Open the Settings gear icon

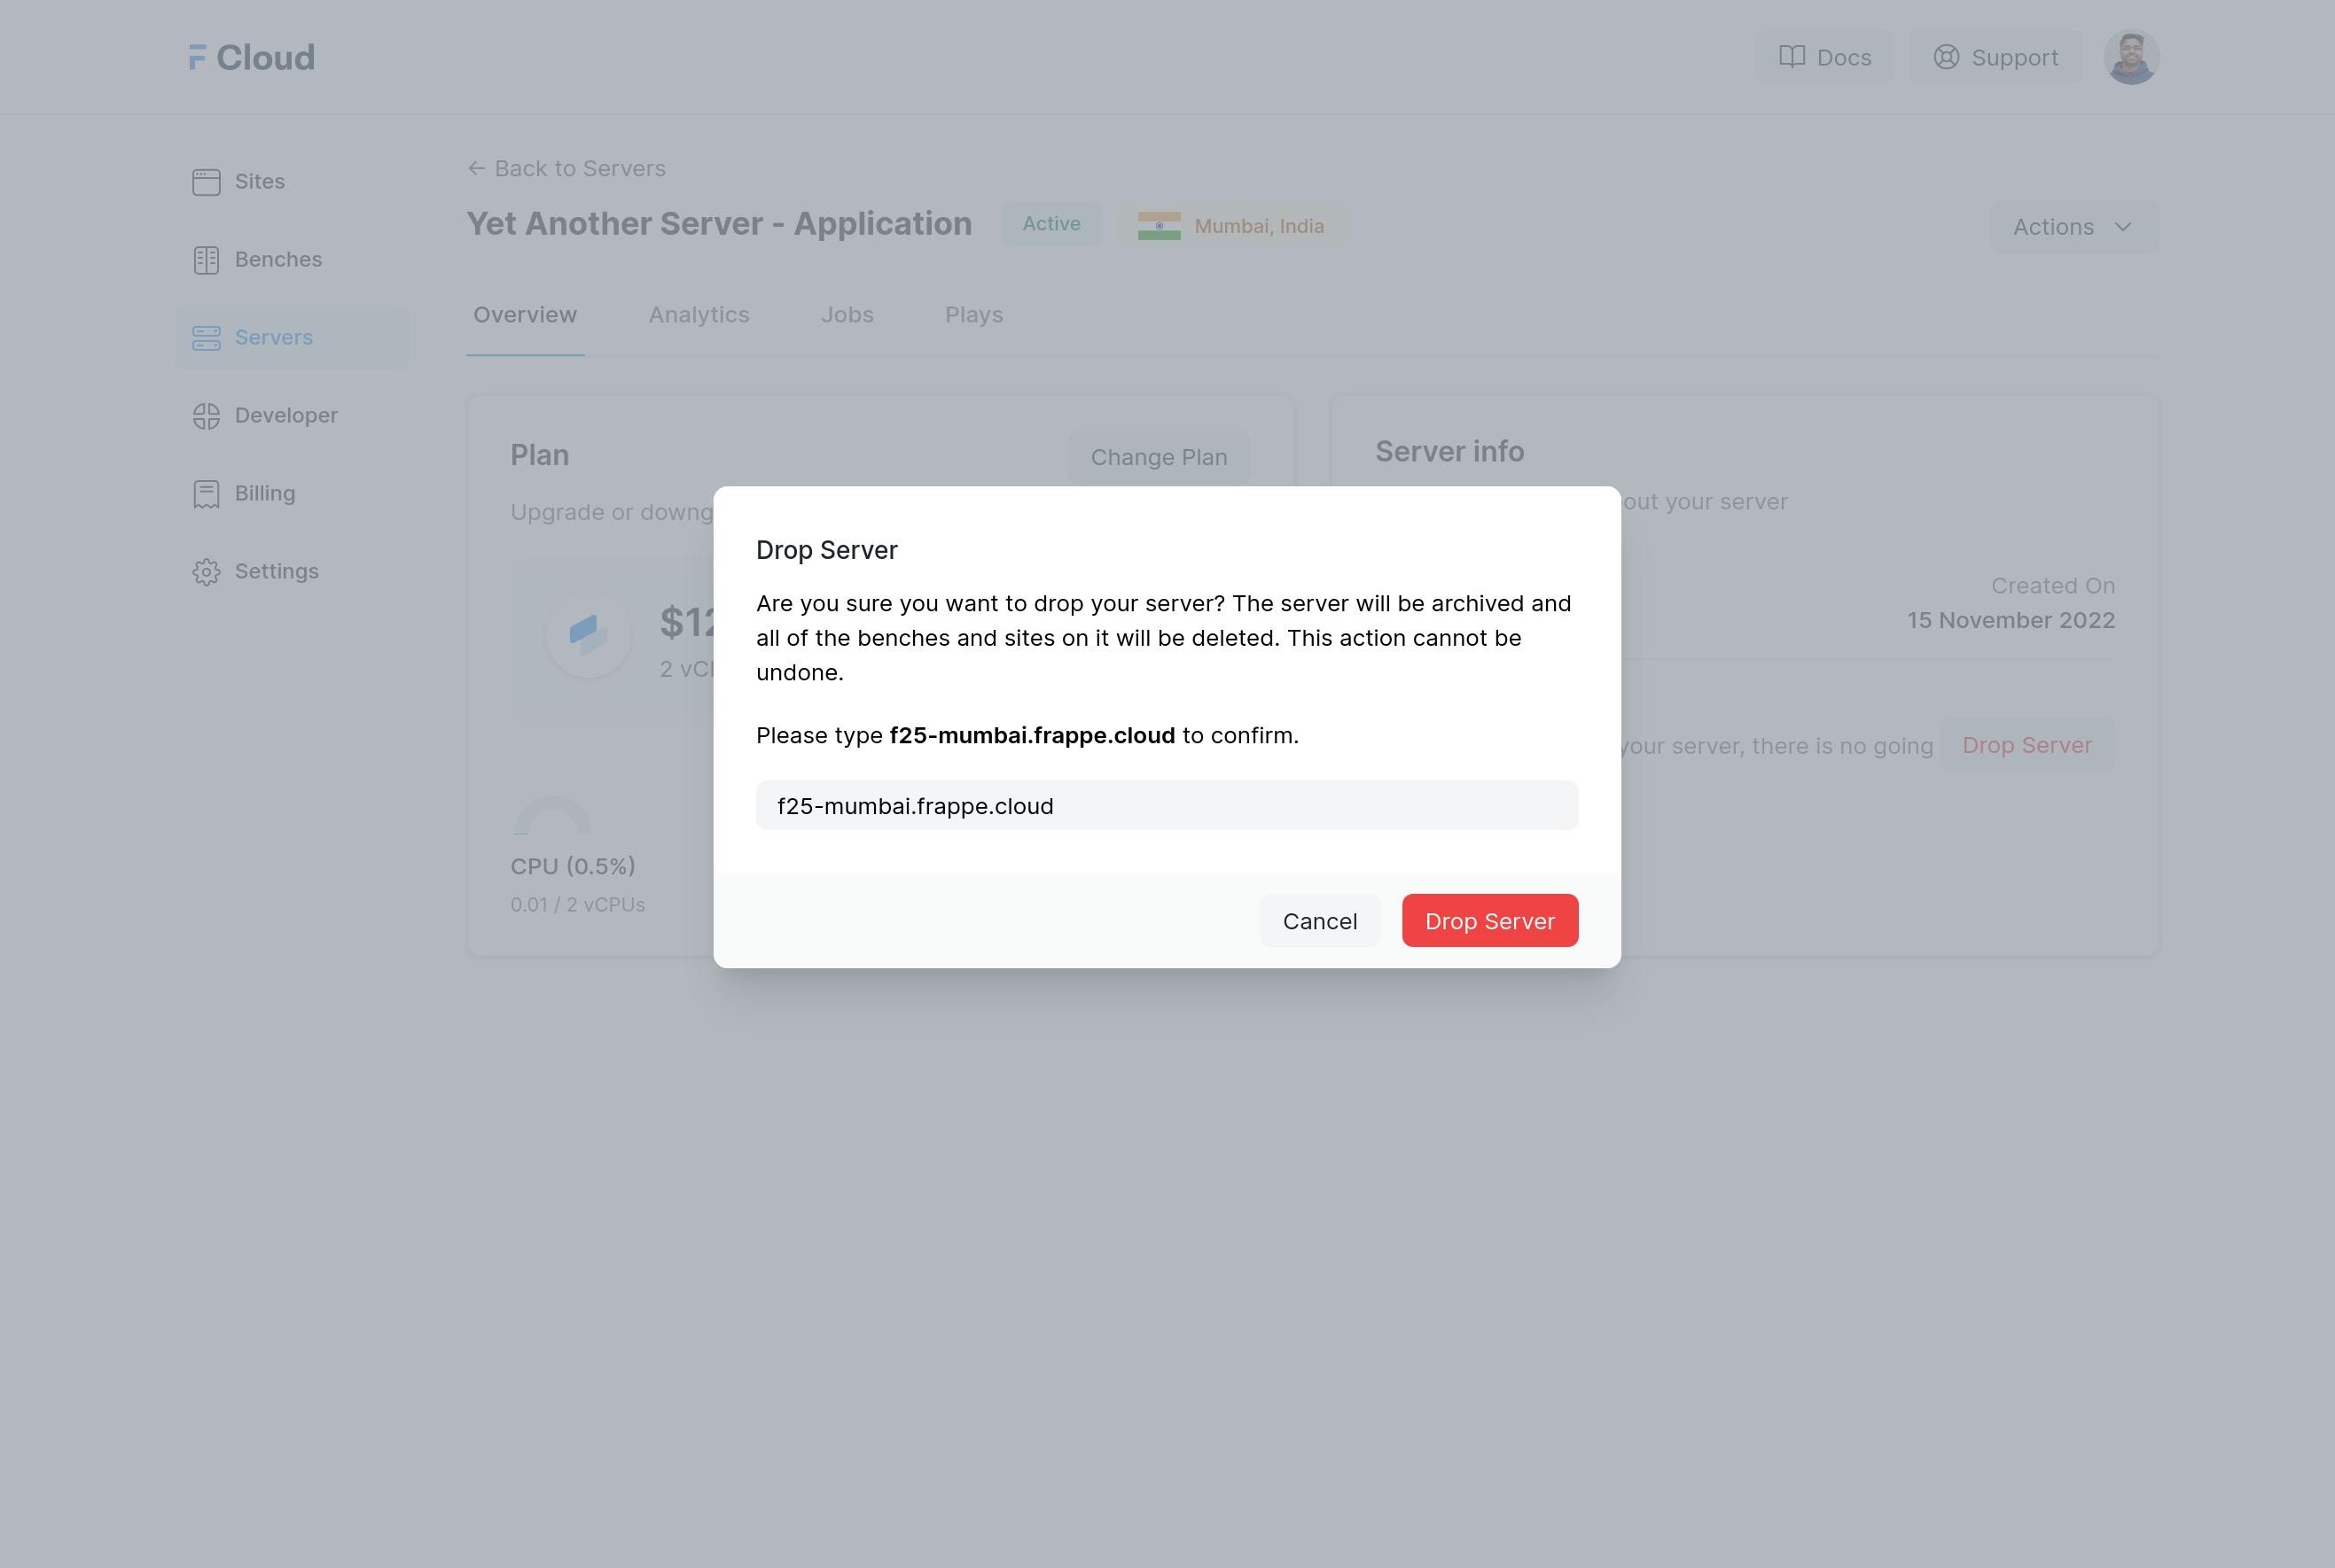[x=206, y=572]
